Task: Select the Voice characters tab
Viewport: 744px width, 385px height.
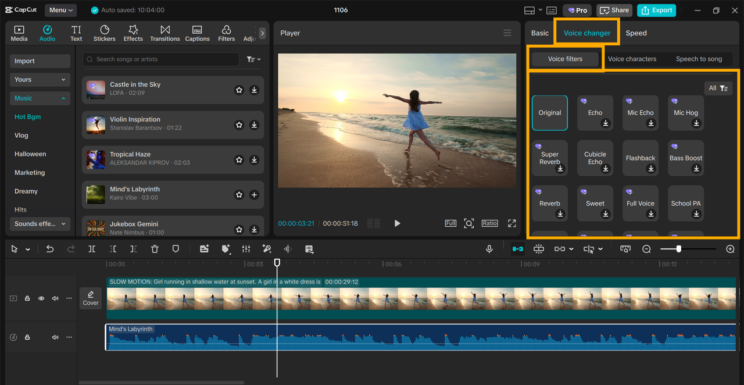Action: point(632,59)
